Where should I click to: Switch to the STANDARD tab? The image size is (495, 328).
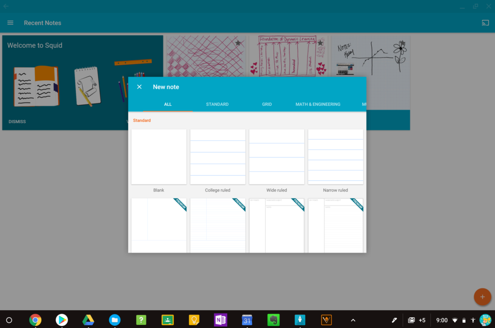[x=217, y=104]
